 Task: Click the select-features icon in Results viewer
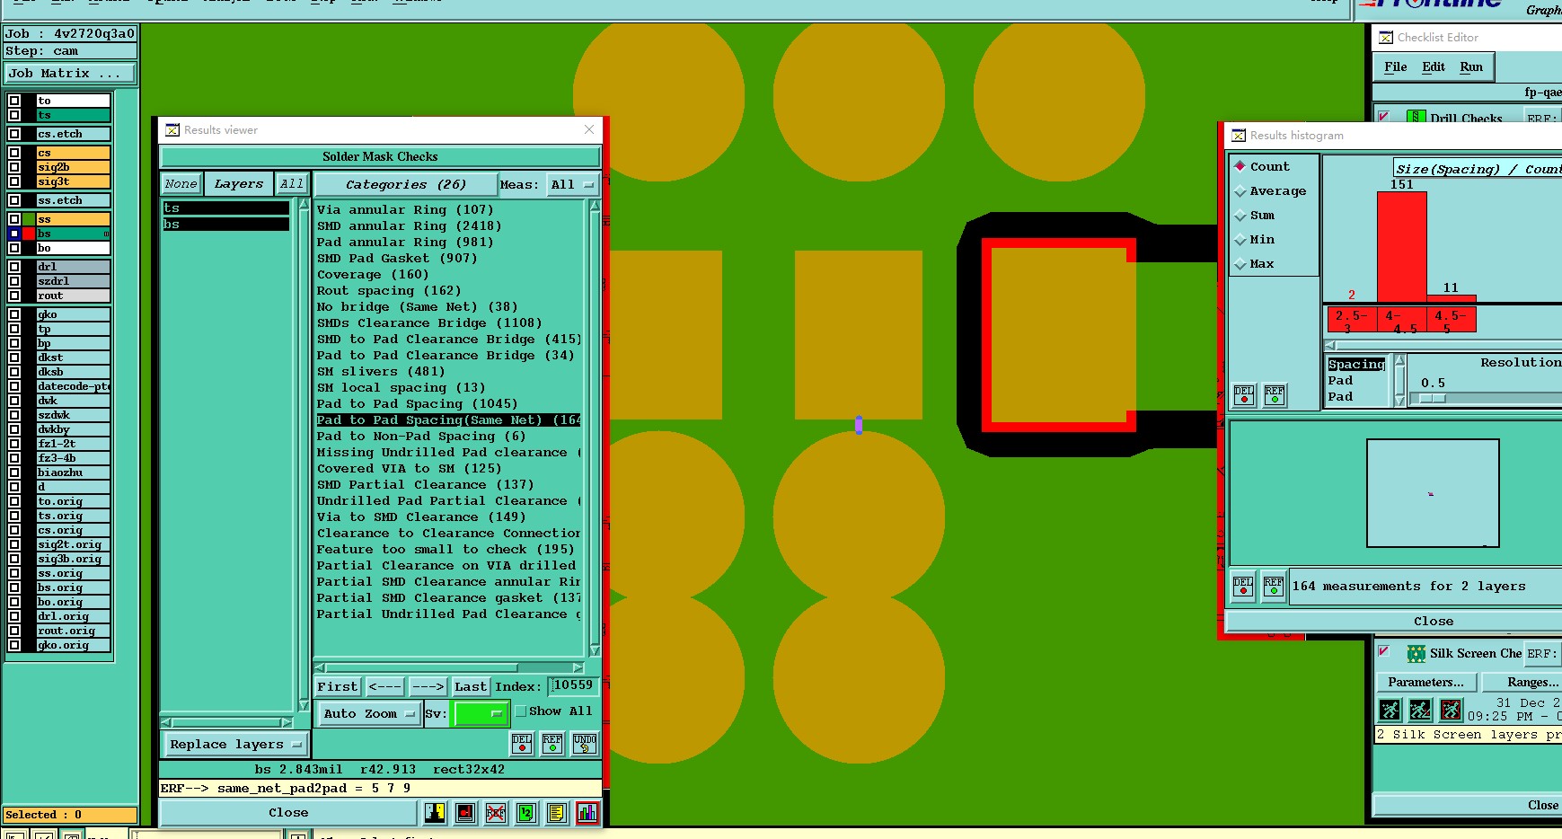tap(435, 813)
